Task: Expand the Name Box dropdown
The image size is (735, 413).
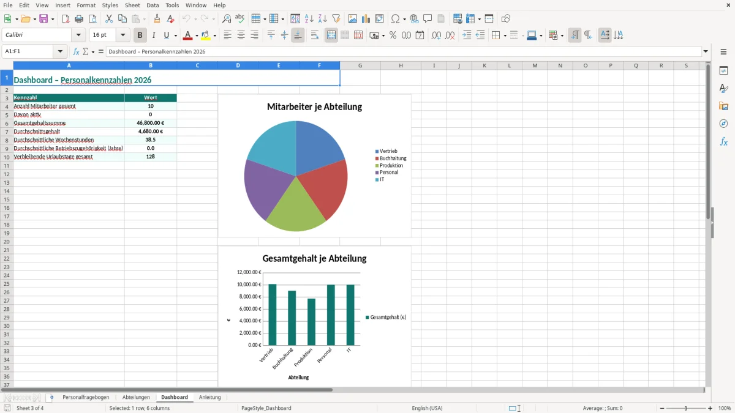Action: 60,51
